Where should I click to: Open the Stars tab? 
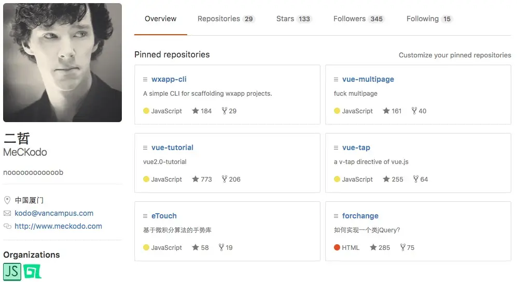pos(294,19)
